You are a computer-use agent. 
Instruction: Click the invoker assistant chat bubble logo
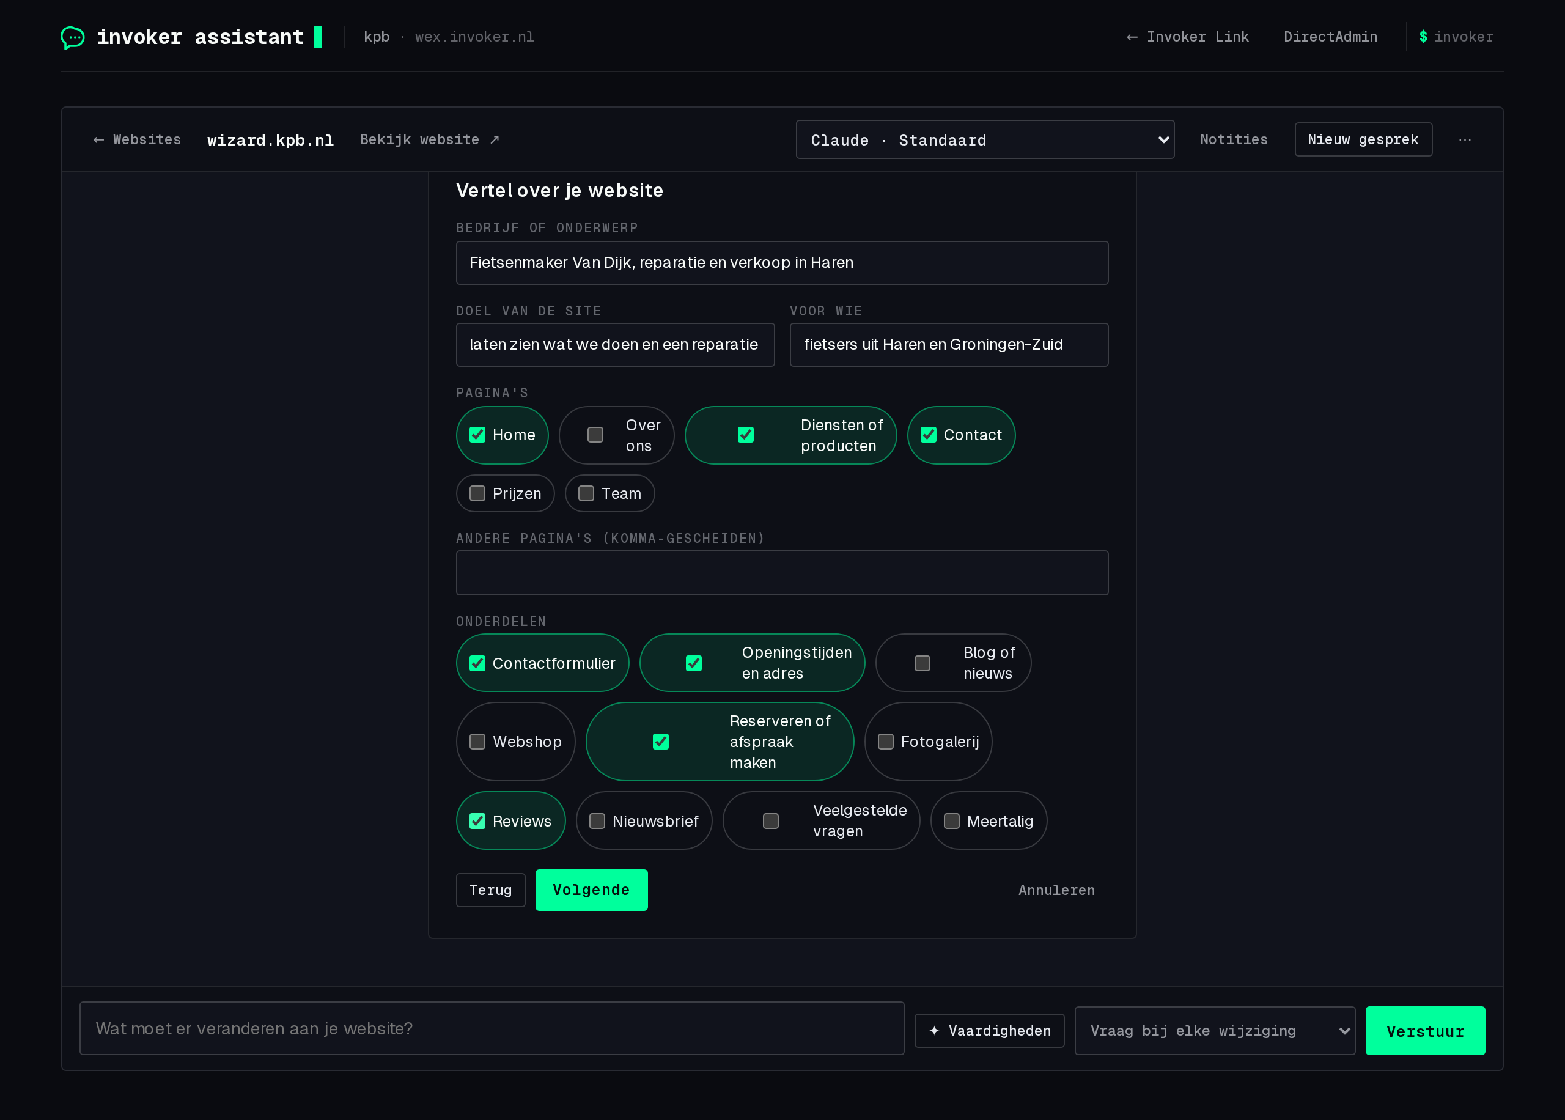pyautogui.click(x=73, y=37)
